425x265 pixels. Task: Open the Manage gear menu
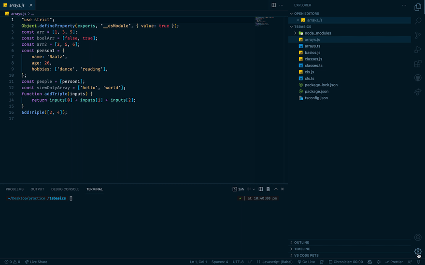418,252
